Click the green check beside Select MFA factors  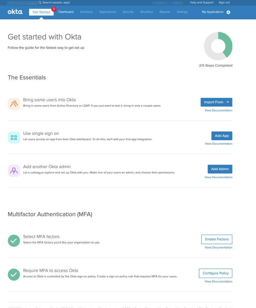14,241
